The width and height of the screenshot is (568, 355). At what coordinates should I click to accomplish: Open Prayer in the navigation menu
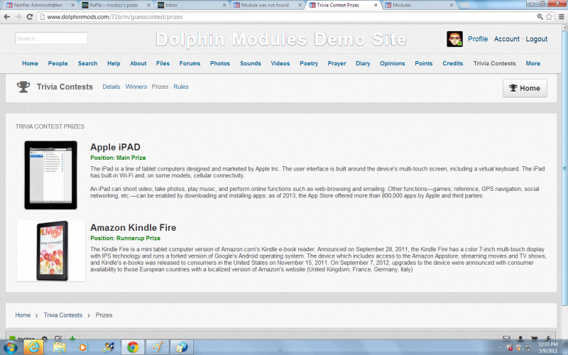click(x=337, y=63)
